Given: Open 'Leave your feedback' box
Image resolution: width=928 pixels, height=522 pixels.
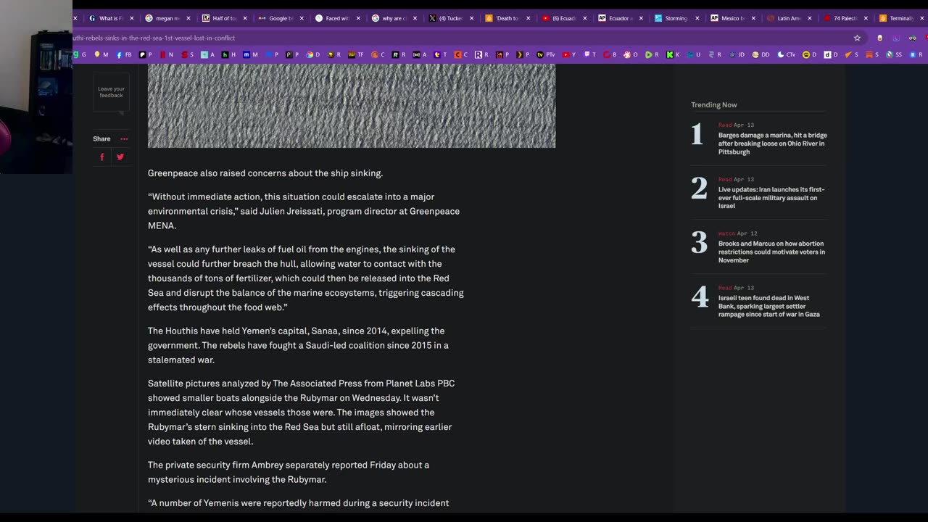Looking at the screenshot, I should click(111, 92).
